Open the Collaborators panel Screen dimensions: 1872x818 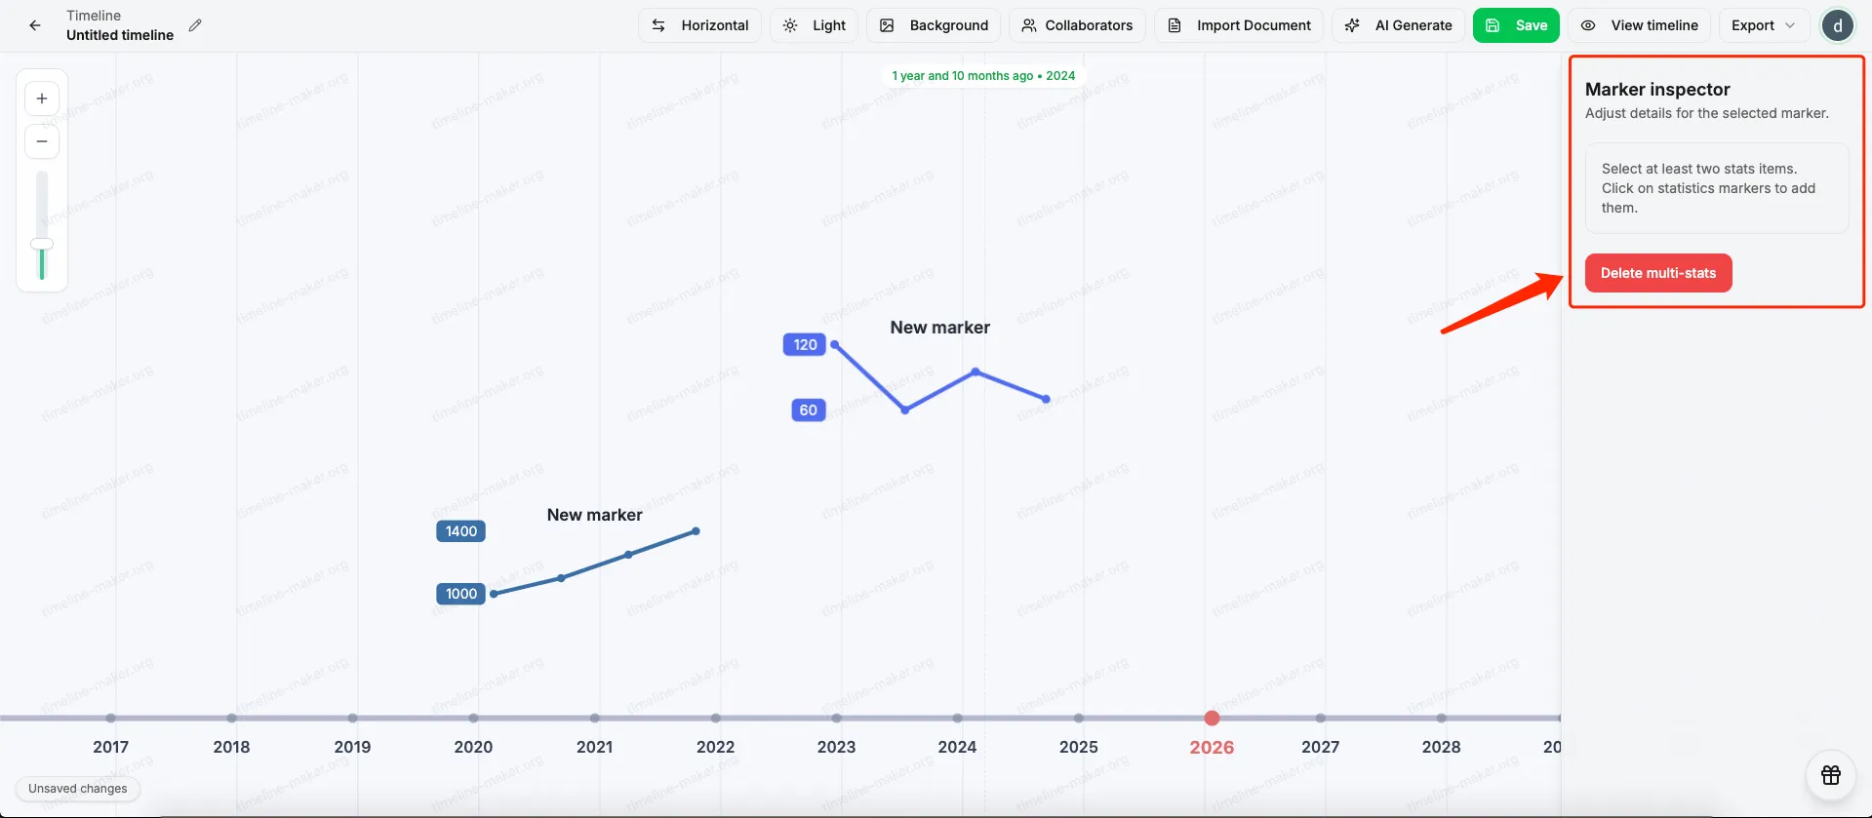pos(1077,25)
